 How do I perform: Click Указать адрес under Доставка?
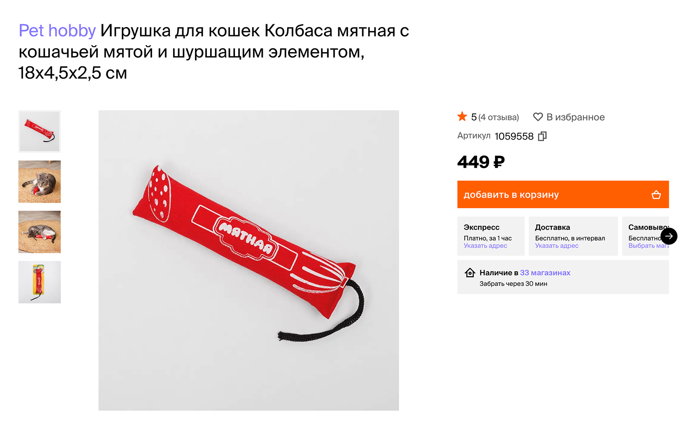(x=557, y=246)
